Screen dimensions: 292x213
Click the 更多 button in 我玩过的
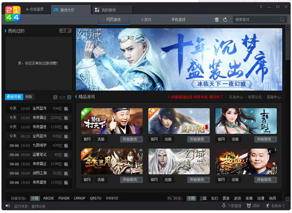tap(65, 31)
